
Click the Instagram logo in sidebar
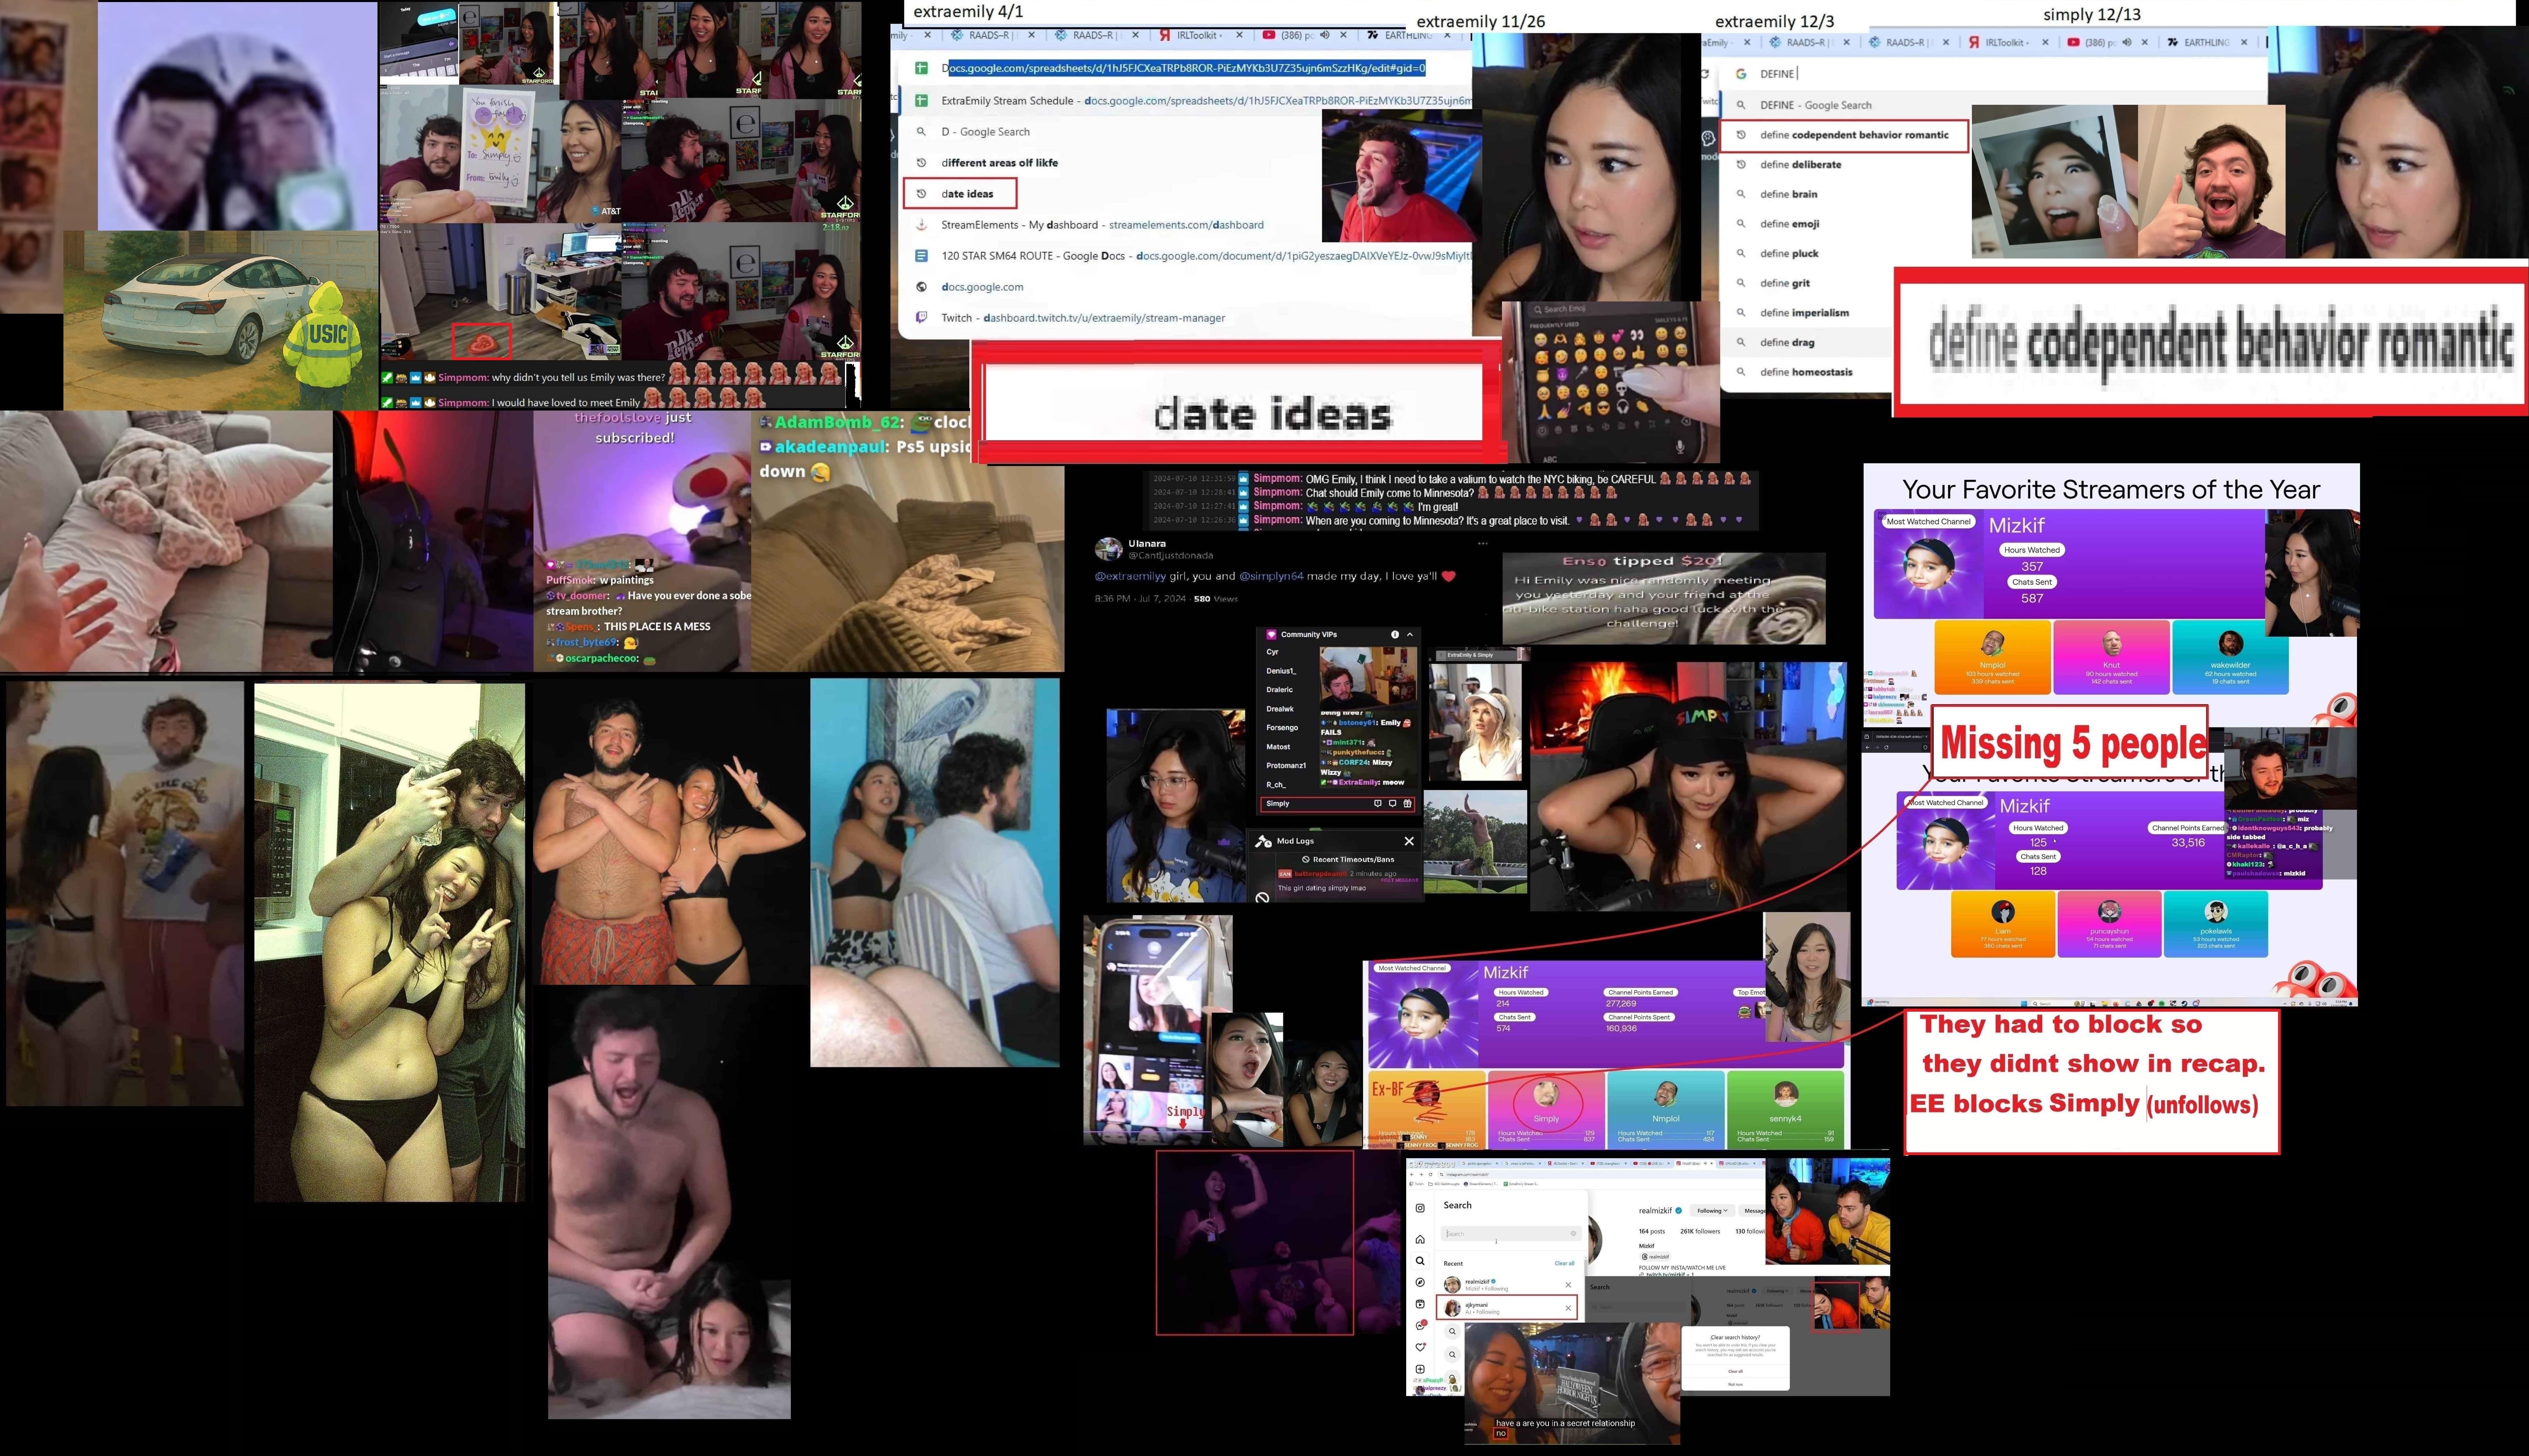point(1420,1208)
